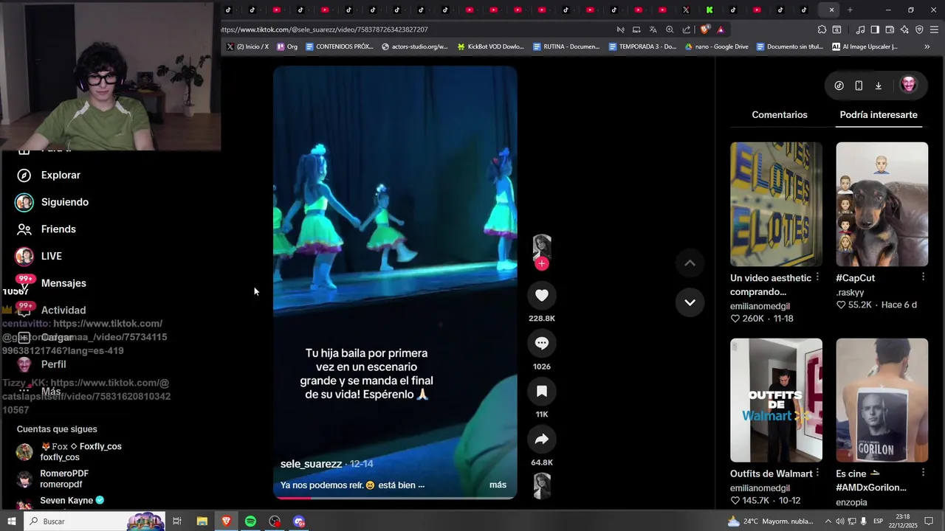
Task: Open .raskyy author link
Action: [x=850, y=292]
